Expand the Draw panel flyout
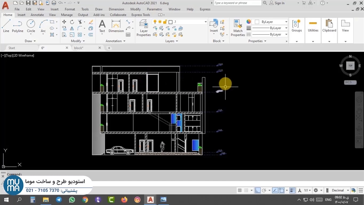This screenshot has width=364, height=205. click(x=30, y=41)
